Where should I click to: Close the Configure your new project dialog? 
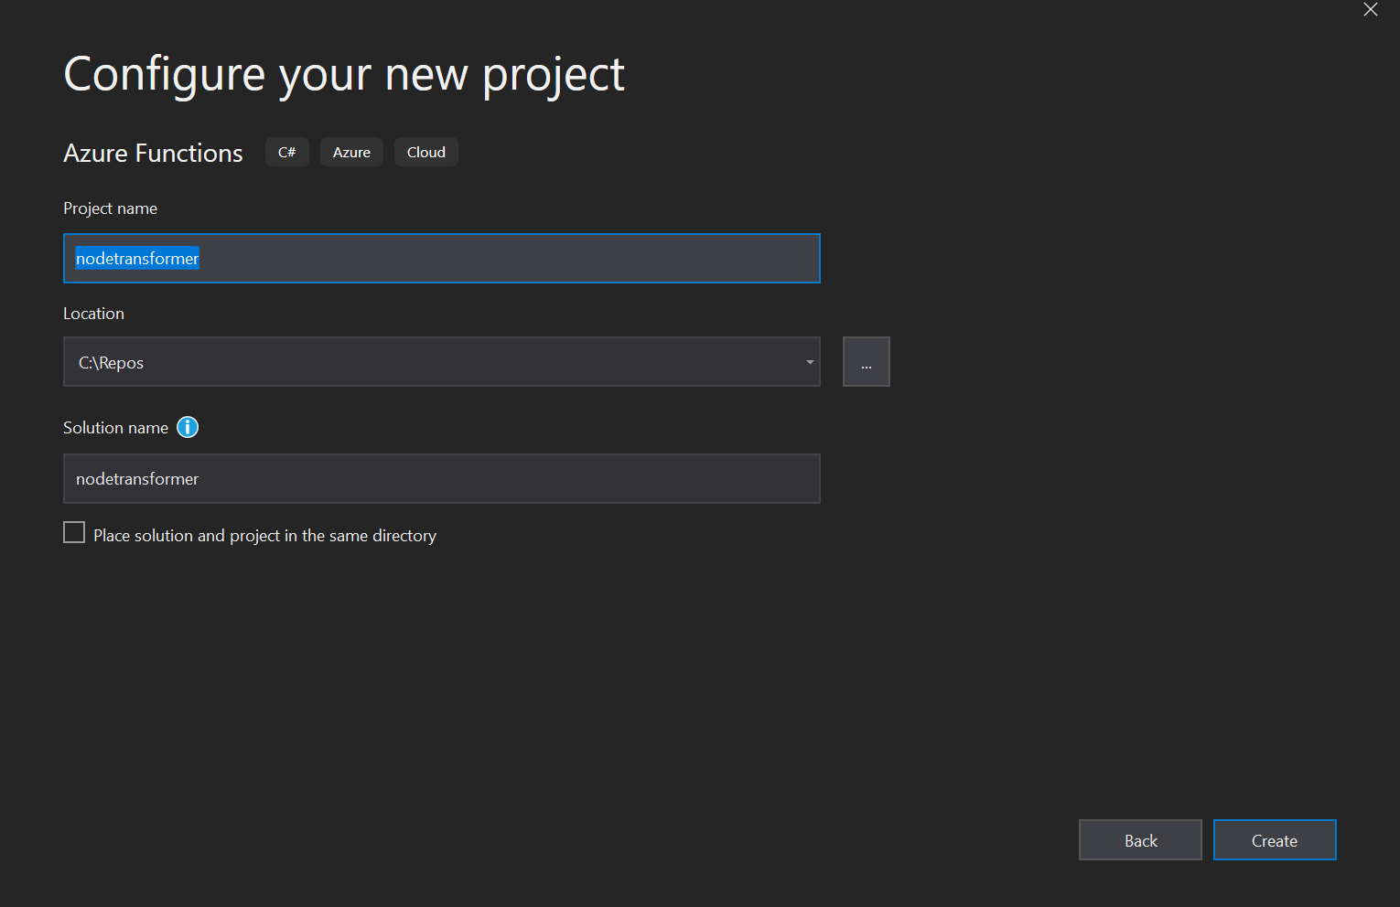pyautogui.click(x=1370, y=10)
